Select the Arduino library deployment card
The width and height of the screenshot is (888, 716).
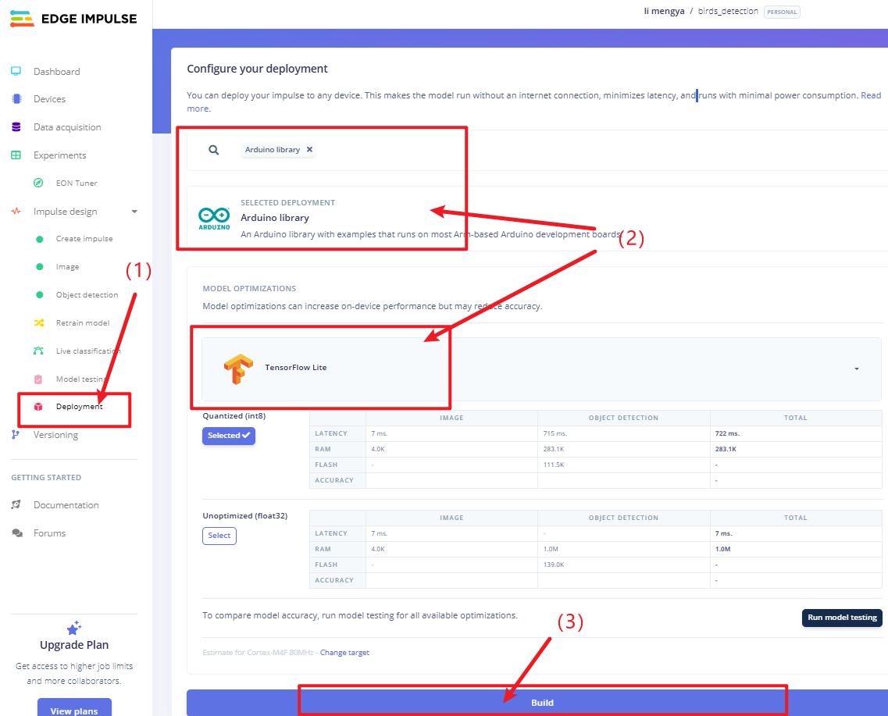click(x=537, y=219)
